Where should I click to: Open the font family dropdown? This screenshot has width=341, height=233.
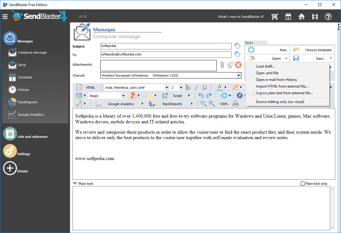click(x=167, y=87)
